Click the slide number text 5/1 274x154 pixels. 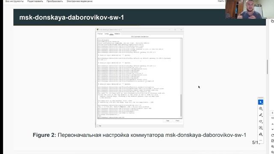[x=256, y=142]
